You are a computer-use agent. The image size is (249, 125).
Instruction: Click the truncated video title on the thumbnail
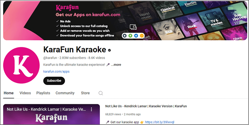pos(47,109)
